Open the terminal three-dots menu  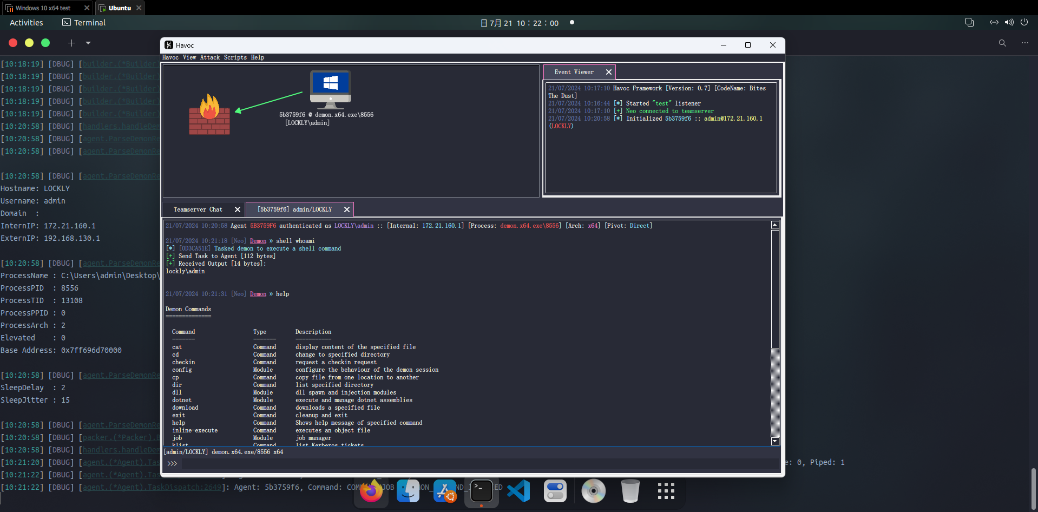point(1024,43)
